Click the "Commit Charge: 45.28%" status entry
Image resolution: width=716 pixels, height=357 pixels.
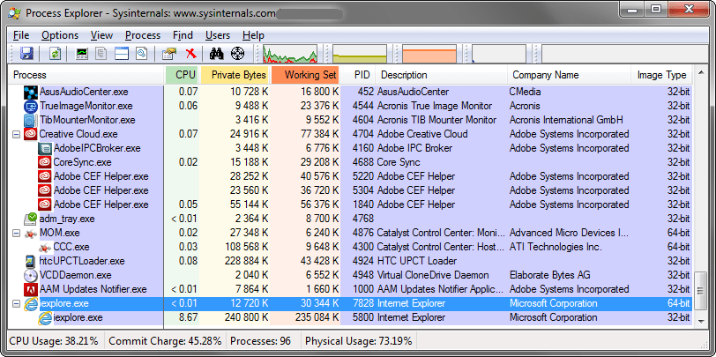point(165,341)
